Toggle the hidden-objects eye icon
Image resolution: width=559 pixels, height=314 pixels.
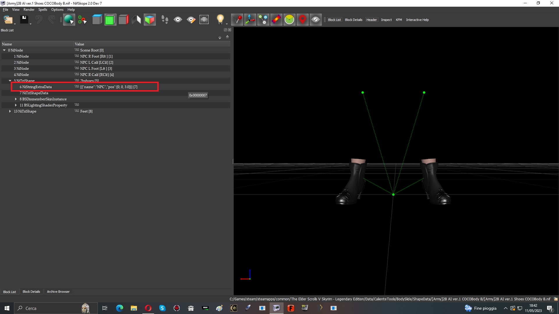316,20
